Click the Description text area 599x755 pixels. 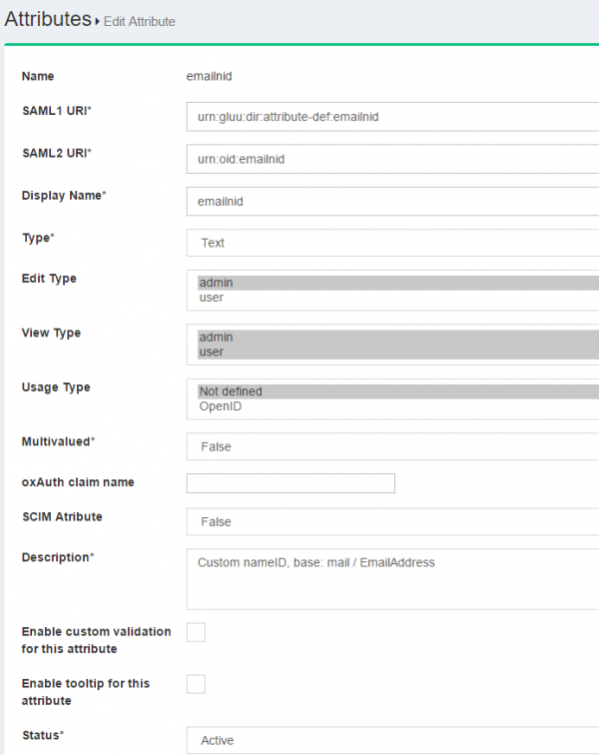(391, 578)
